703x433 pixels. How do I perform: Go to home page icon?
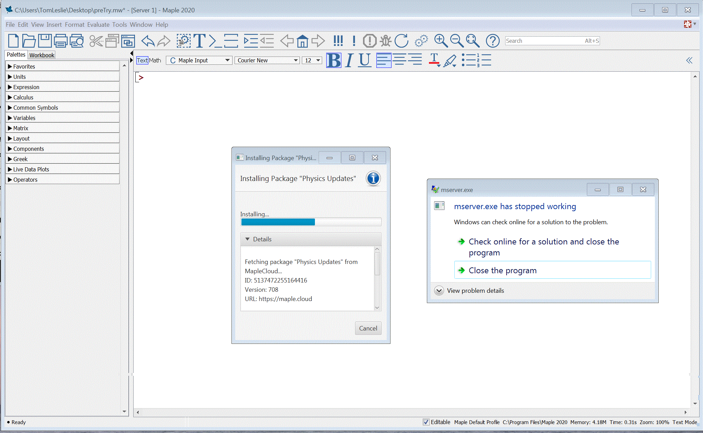coord(303,41)
